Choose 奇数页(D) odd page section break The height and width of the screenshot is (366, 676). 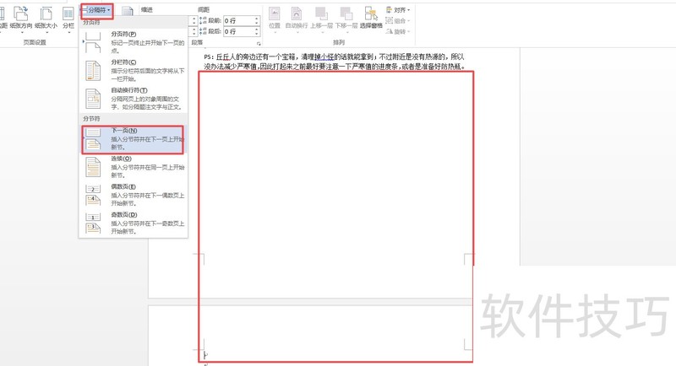134,223
